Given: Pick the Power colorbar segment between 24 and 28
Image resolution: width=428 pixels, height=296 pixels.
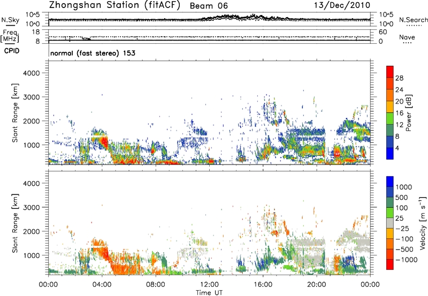Looking at the screenshot, I should point(390,83).
